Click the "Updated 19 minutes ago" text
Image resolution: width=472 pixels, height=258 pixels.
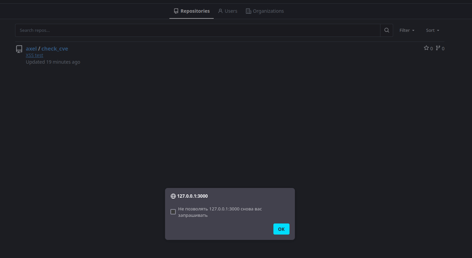53,62
